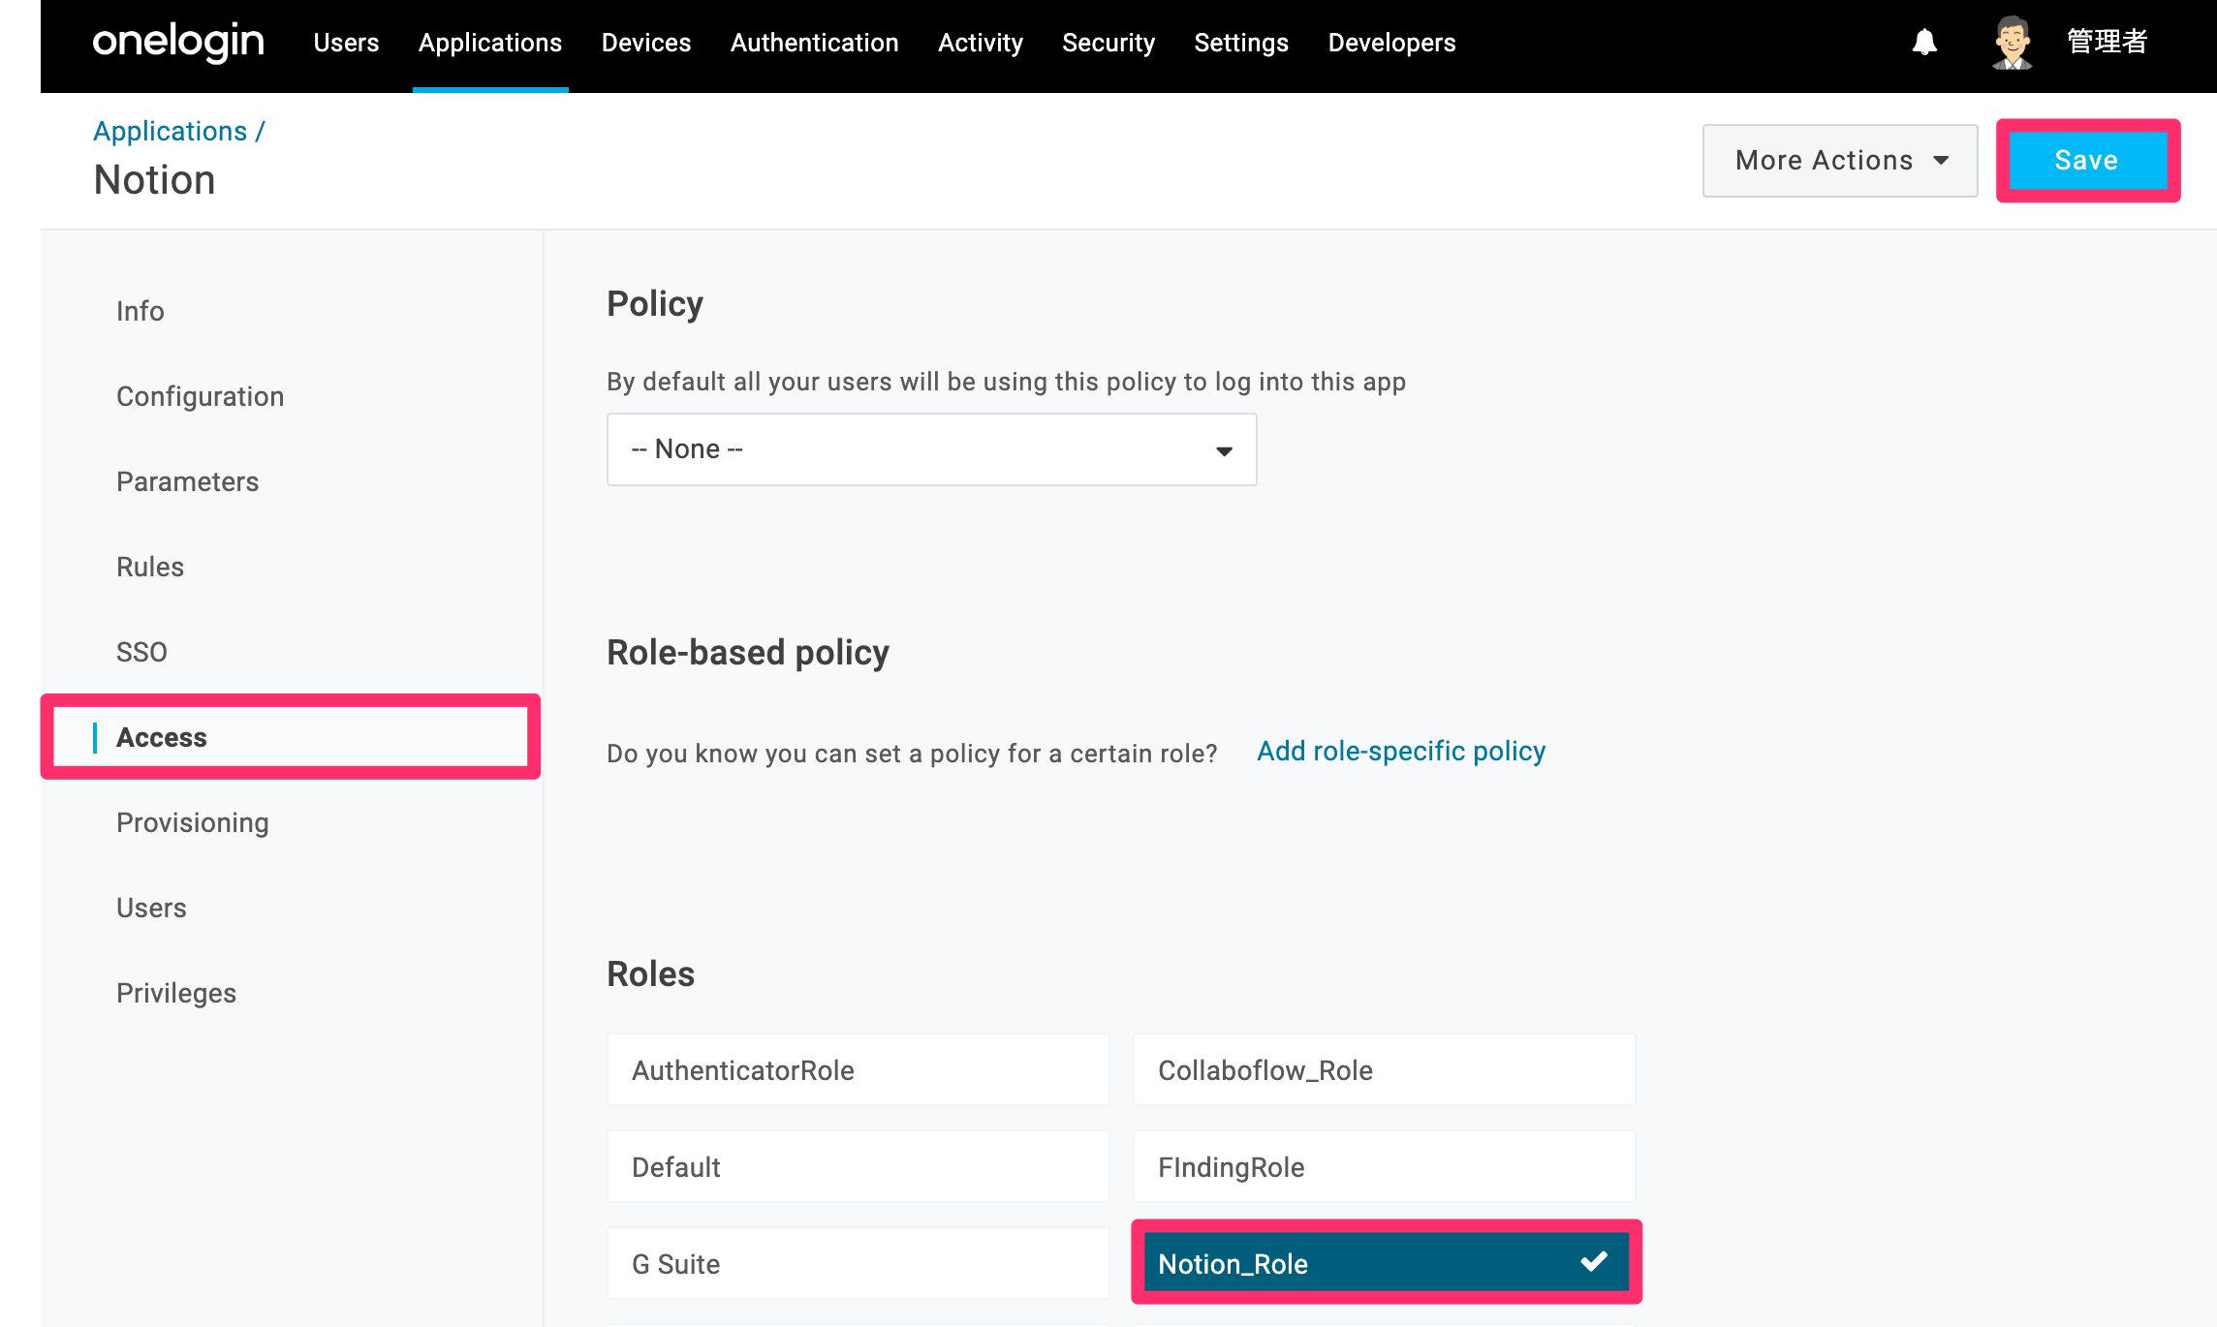The height and width of the screenshot is (1327, 2217).
Task: Toggle the G Suite role
Action: point(858,1264)
